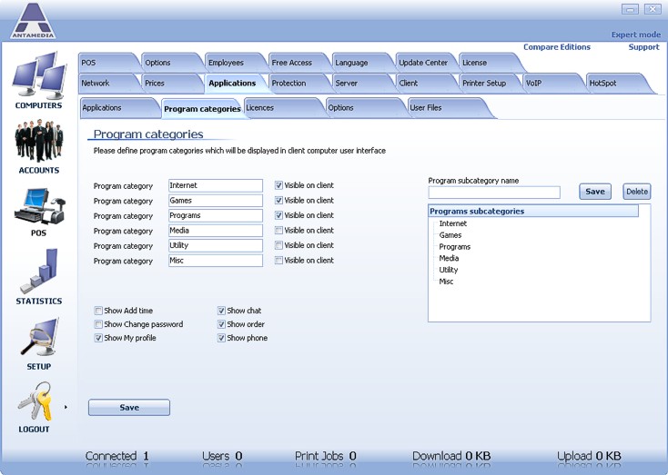Screen dimensions: 668x475
Task: Click the Media category name field
Action: pos(216,231)
